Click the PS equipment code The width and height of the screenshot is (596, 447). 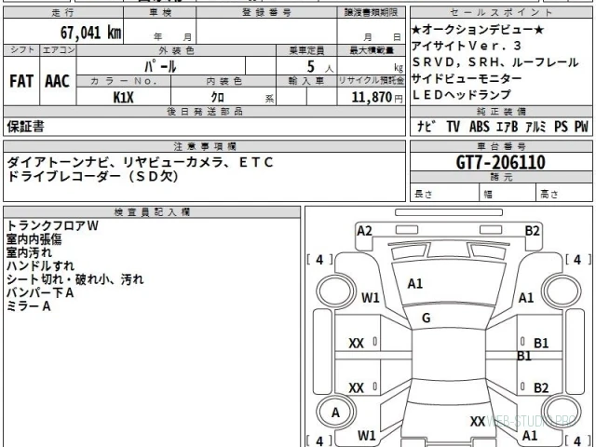[x=561, y=127]
